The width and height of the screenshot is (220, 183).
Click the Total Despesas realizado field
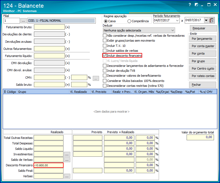(48, 143)
